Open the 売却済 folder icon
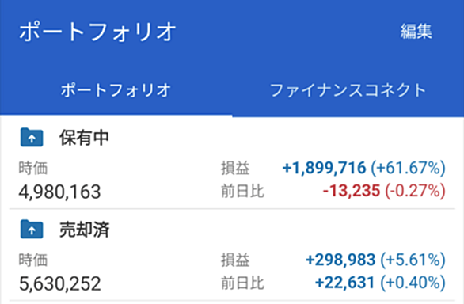 point(32,229)
